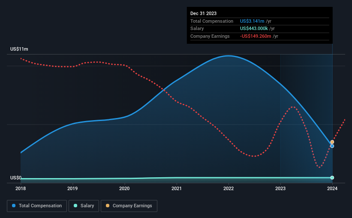This screenshot has height=218, width=352.
Task: Click the Dec 31 2023 tooltip date
Action: [203, 13]
